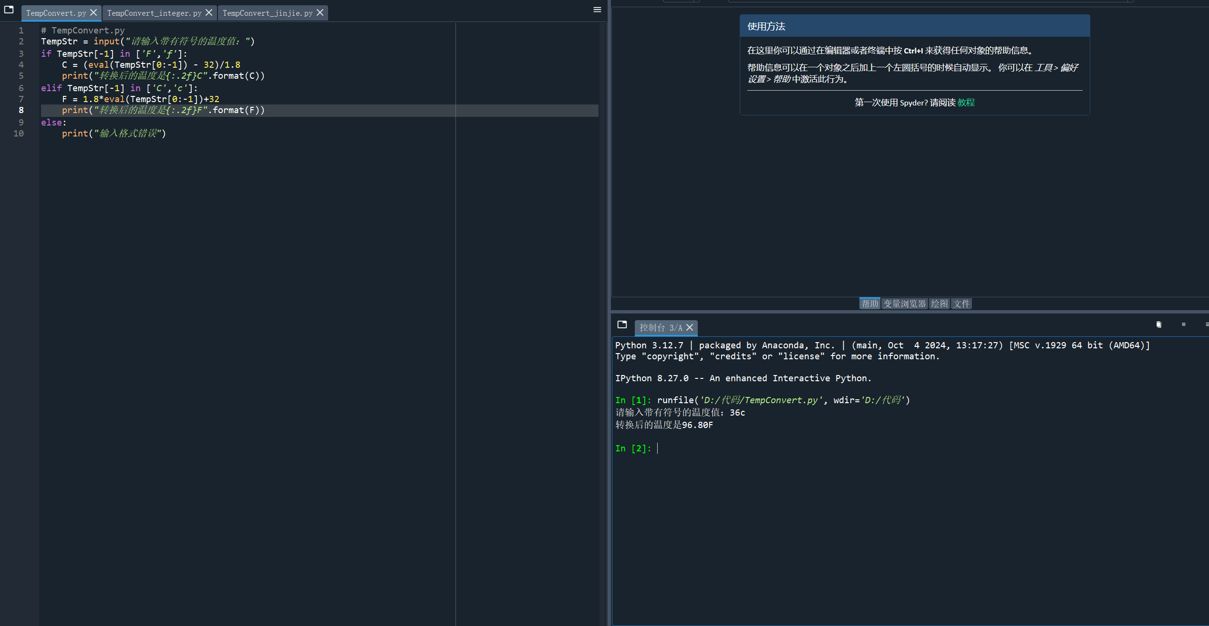Close the TempConvert.py editor tab
1209x626 pixels.
coord(93,13)
